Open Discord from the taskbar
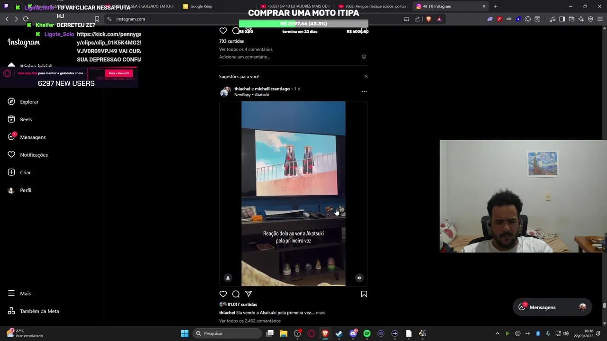The width and height of the screenshot is (607, 341). click(353, 333)
